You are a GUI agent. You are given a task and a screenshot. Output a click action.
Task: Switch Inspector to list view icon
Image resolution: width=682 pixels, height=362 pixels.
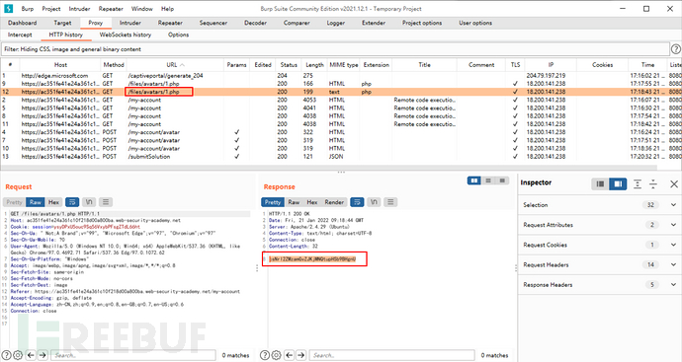tap(600, 184)
